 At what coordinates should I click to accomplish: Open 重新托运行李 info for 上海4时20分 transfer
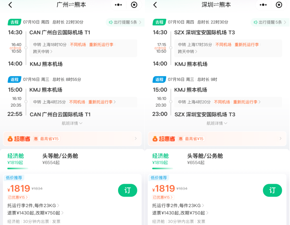[247, 102]
